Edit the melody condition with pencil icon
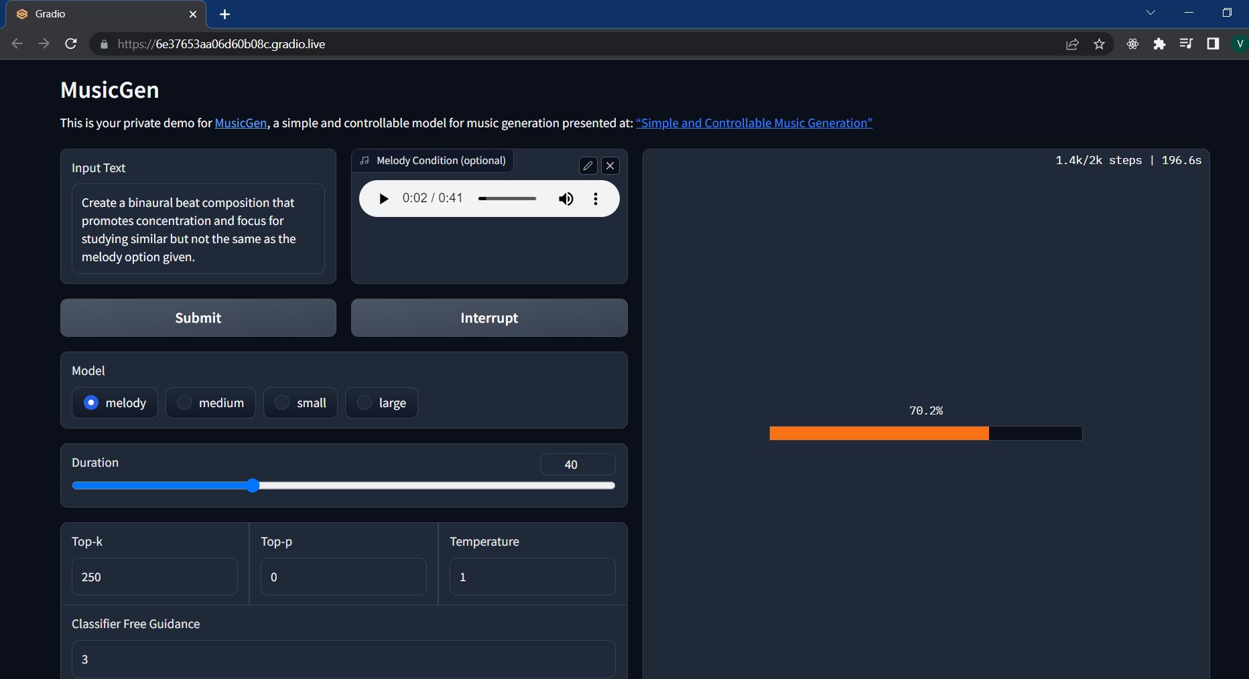 tap(588, 166)
